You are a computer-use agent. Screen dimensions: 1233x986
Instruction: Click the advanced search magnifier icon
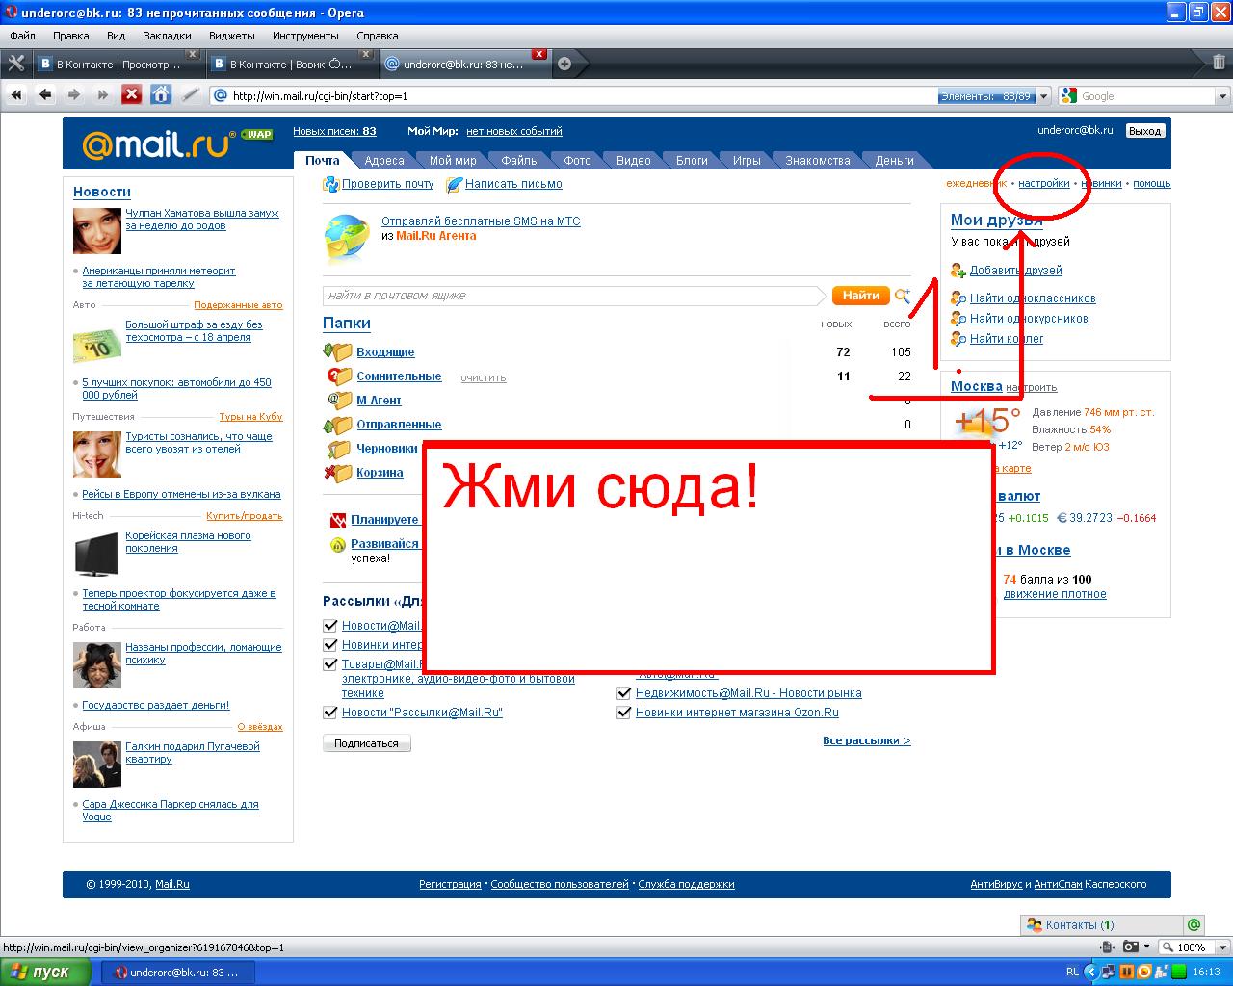tap(903, 296)
